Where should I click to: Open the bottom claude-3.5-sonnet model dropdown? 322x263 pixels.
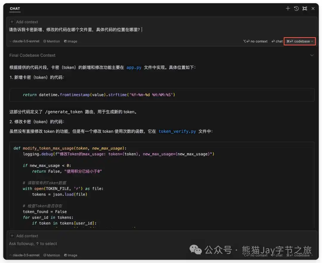coord(24,255)
